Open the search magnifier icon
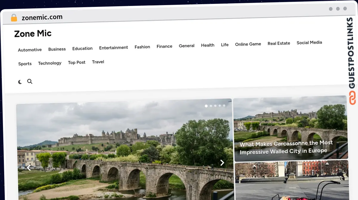Viewport: 358px width, 200px height. (30, 81)
